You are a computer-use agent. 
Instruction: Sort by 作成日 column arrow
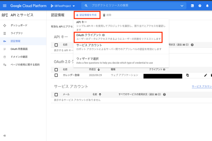click(x=99, y=69)
